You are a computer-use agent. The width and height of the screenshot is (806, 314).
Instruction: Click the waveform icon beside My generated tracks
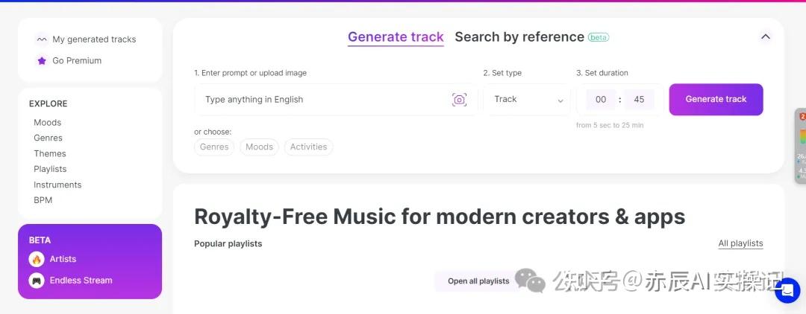42,39
